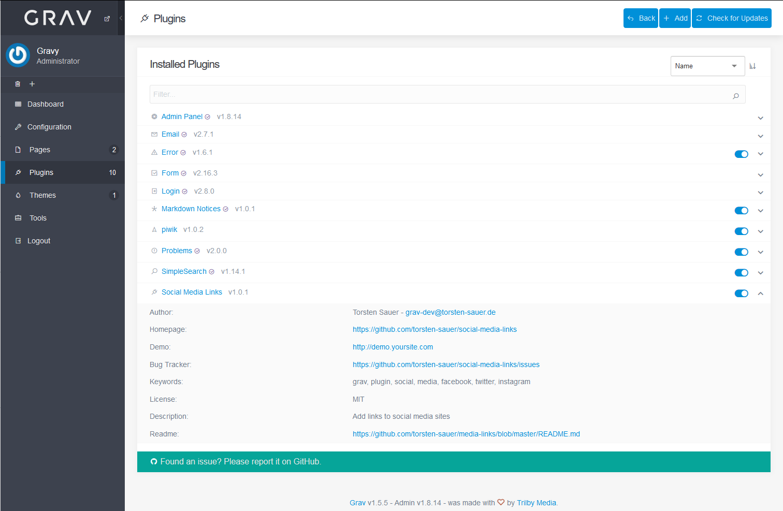
Task: Click the Social Media Links plug icon
Action: (x=154, y=292)
